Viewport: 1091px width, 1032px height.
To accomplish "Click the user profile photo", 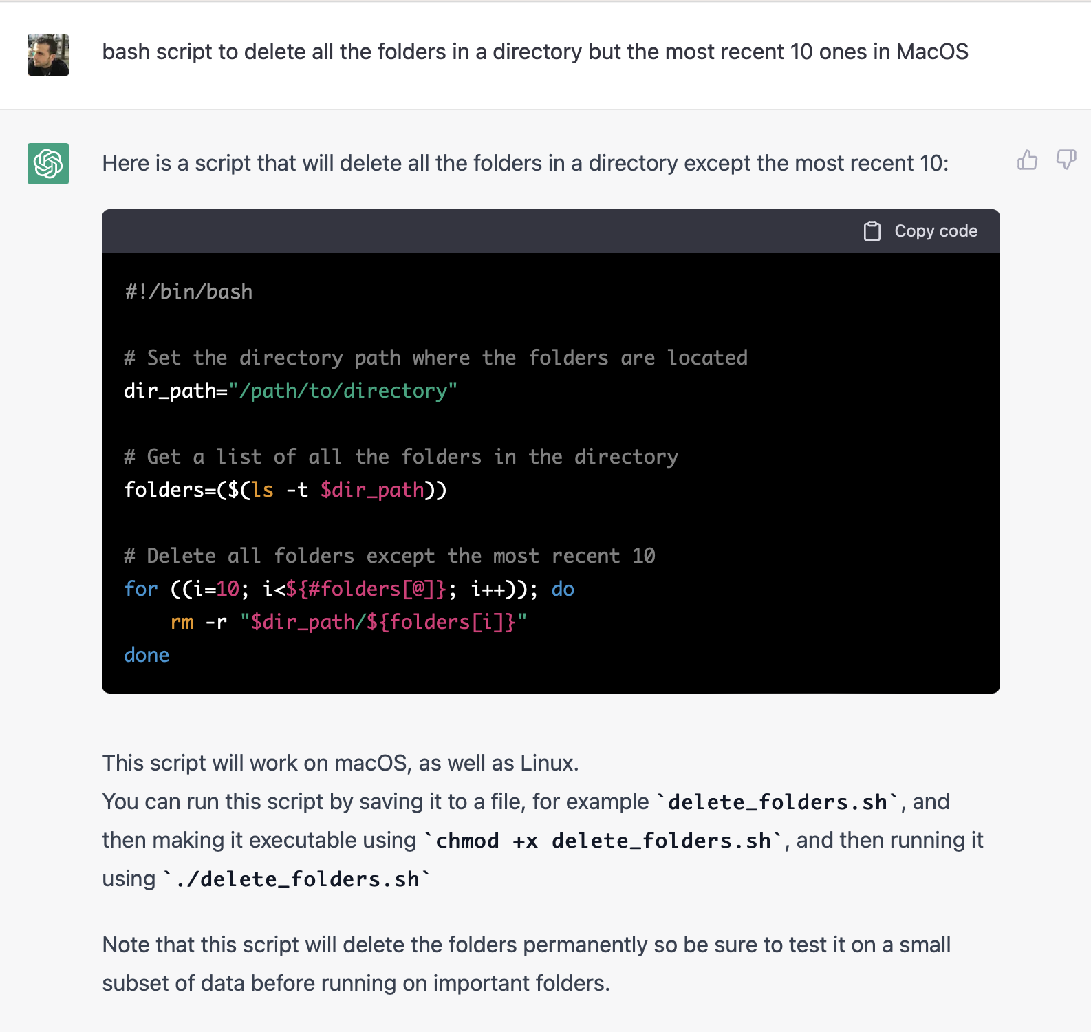I will tap(48, 55).
